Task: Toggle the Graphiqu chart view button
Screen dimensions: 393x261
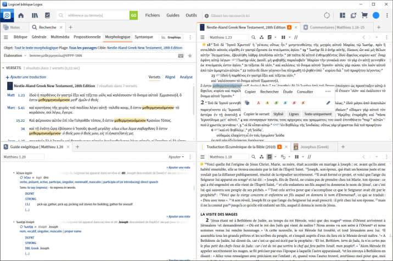Action: [x=171, y=37]
